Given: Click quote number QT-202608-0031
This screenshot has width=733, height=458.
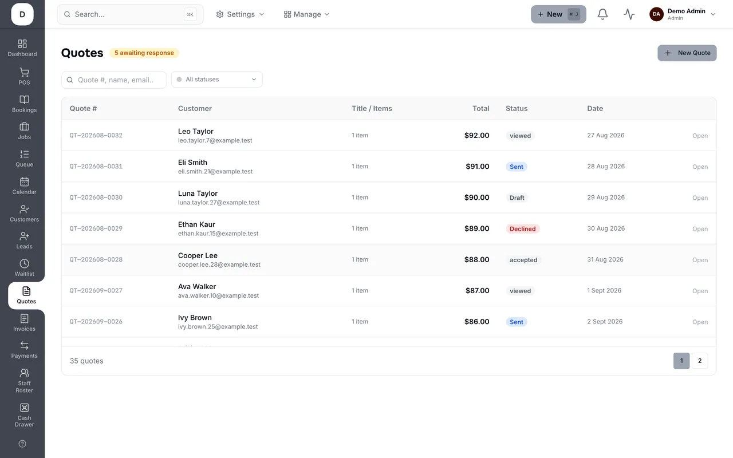Looking at the screenshot, I should (96, 167).
